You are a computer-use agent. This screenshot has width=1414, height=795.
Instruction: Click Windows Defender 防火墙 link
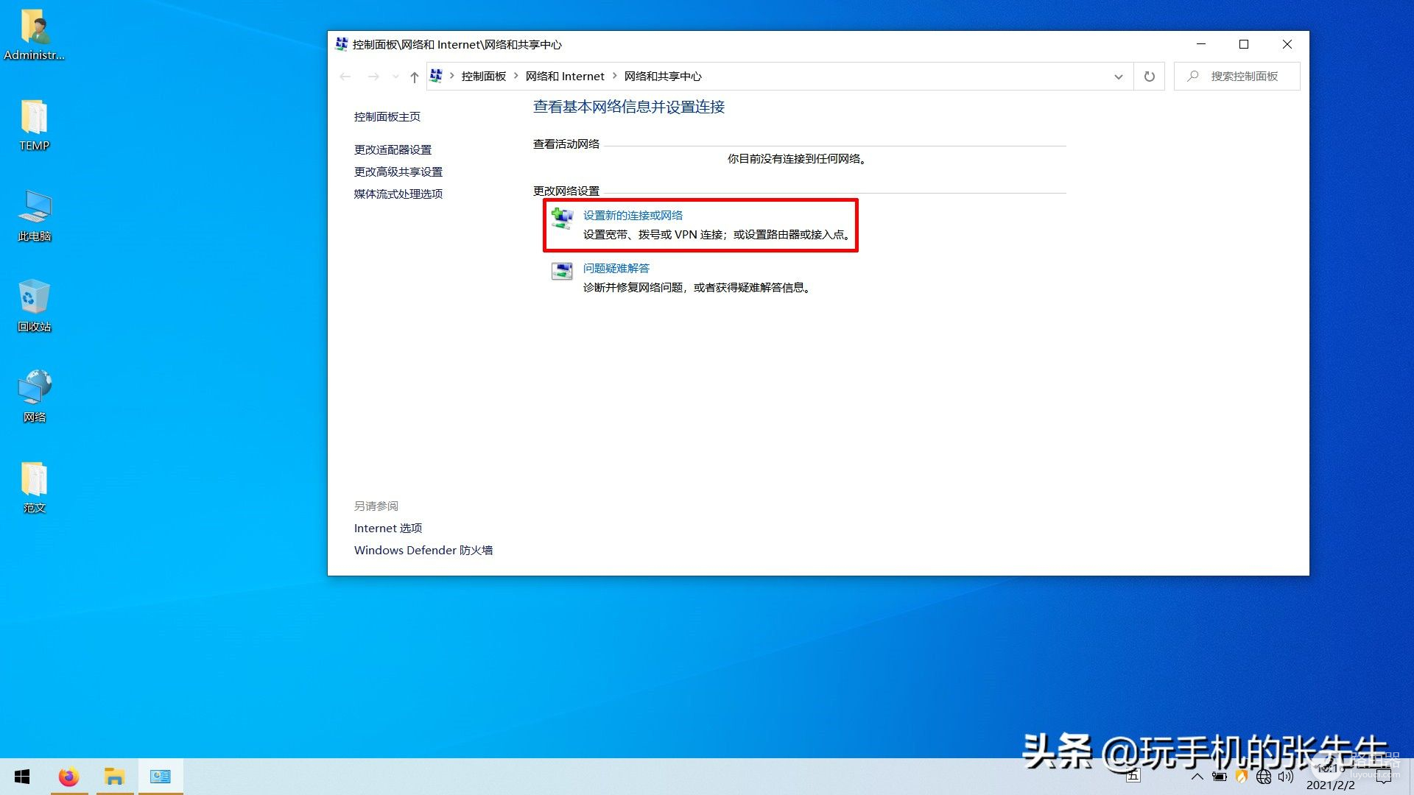tap(423, 550)
